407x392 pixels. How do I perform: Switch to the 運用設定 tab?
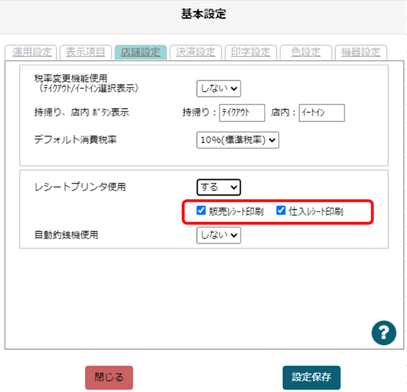[x=33, y=52]
